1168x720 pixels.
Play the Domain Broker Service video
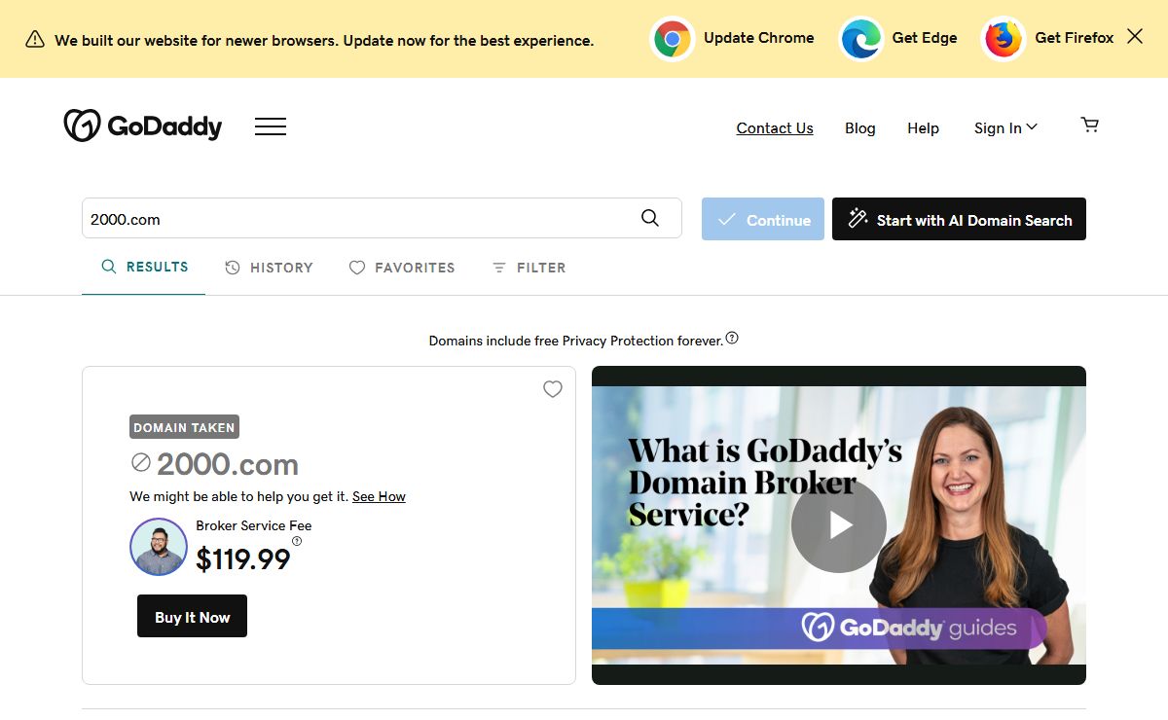click(839, 525)
